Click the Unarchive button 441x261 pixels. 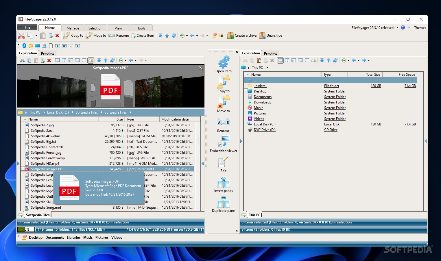271,36
